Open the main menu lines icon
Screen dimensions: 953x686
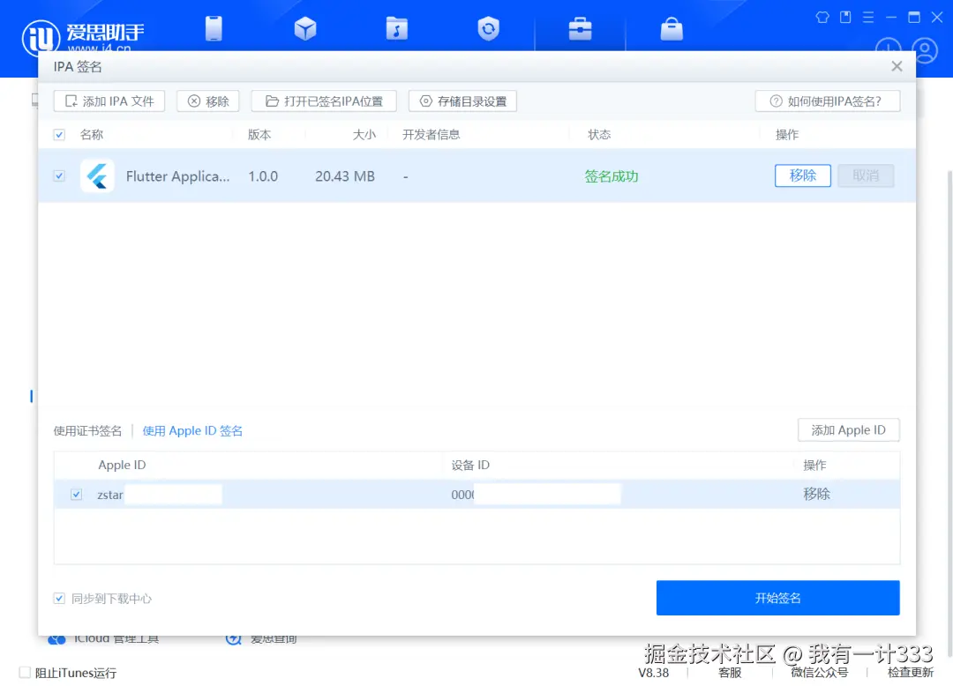coord(868,17)
